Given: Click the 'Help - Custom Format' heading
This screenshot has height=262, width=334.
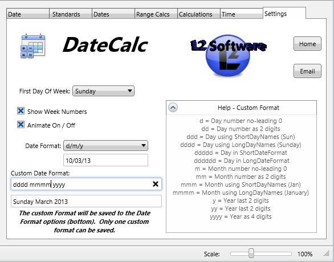Looking at the screenshot, I should [x=249, y=108].
